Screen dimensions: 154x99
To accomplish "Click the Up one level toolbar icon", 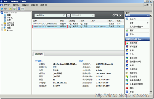I will [x=10, y=9].
